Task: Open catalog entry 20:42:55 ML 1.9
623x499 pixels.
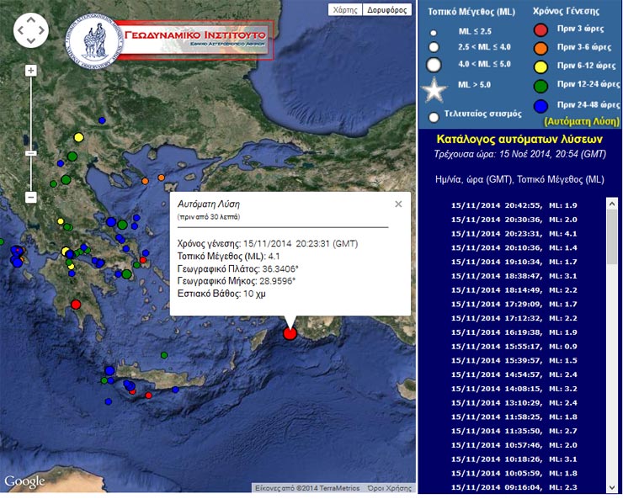Action: (x=514, y=205)
